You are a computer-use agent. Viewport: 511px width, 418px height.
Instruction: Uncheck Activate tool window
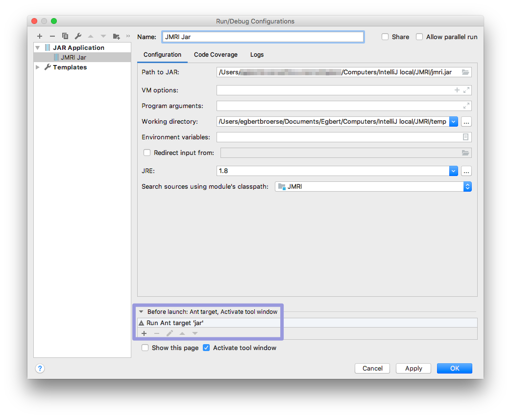206,348
